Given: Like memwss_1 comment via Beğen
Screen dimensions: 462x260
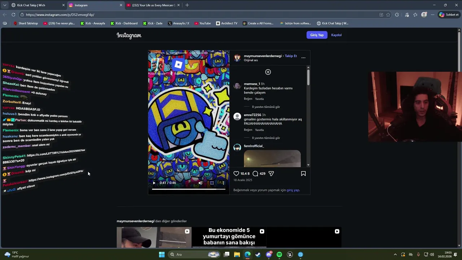Looking at the screenshot, I should pyautogui.click(x=248, y=99).
